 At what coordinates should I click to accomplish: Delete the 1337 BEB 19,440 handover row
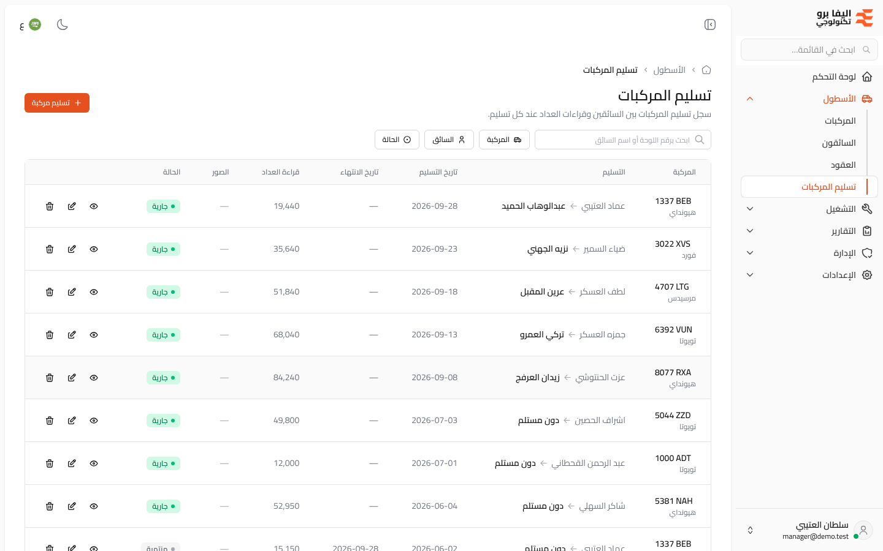[50, 206]
